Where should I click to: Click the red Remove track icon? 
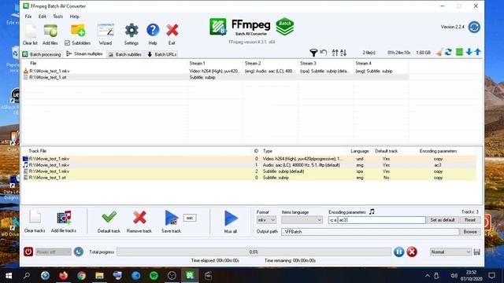pyautogui.click(x=139, y=218)
